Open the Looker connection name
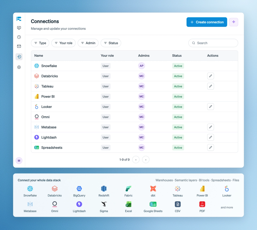The image size is (257, 230). click(47, 107)
